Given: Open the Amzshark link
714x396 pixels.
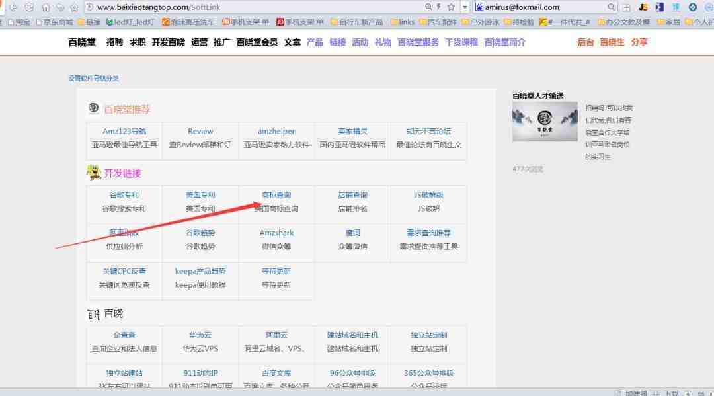Looking at the screenshot, I should [276, 233].
